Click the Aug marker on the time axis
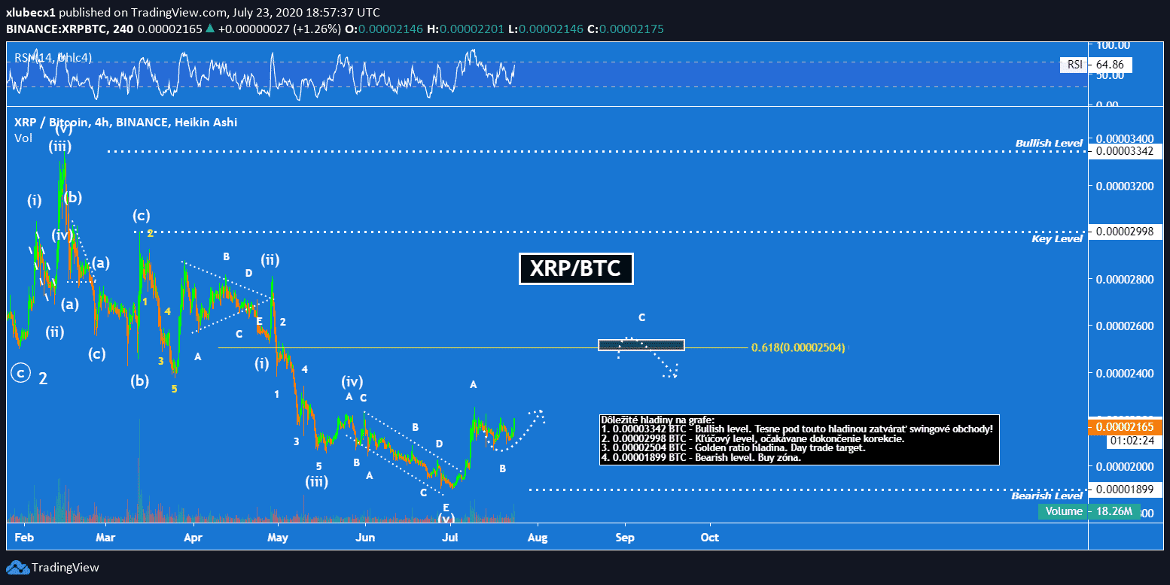The width and height of the screenshot is (1170, 585). [538, 537]
